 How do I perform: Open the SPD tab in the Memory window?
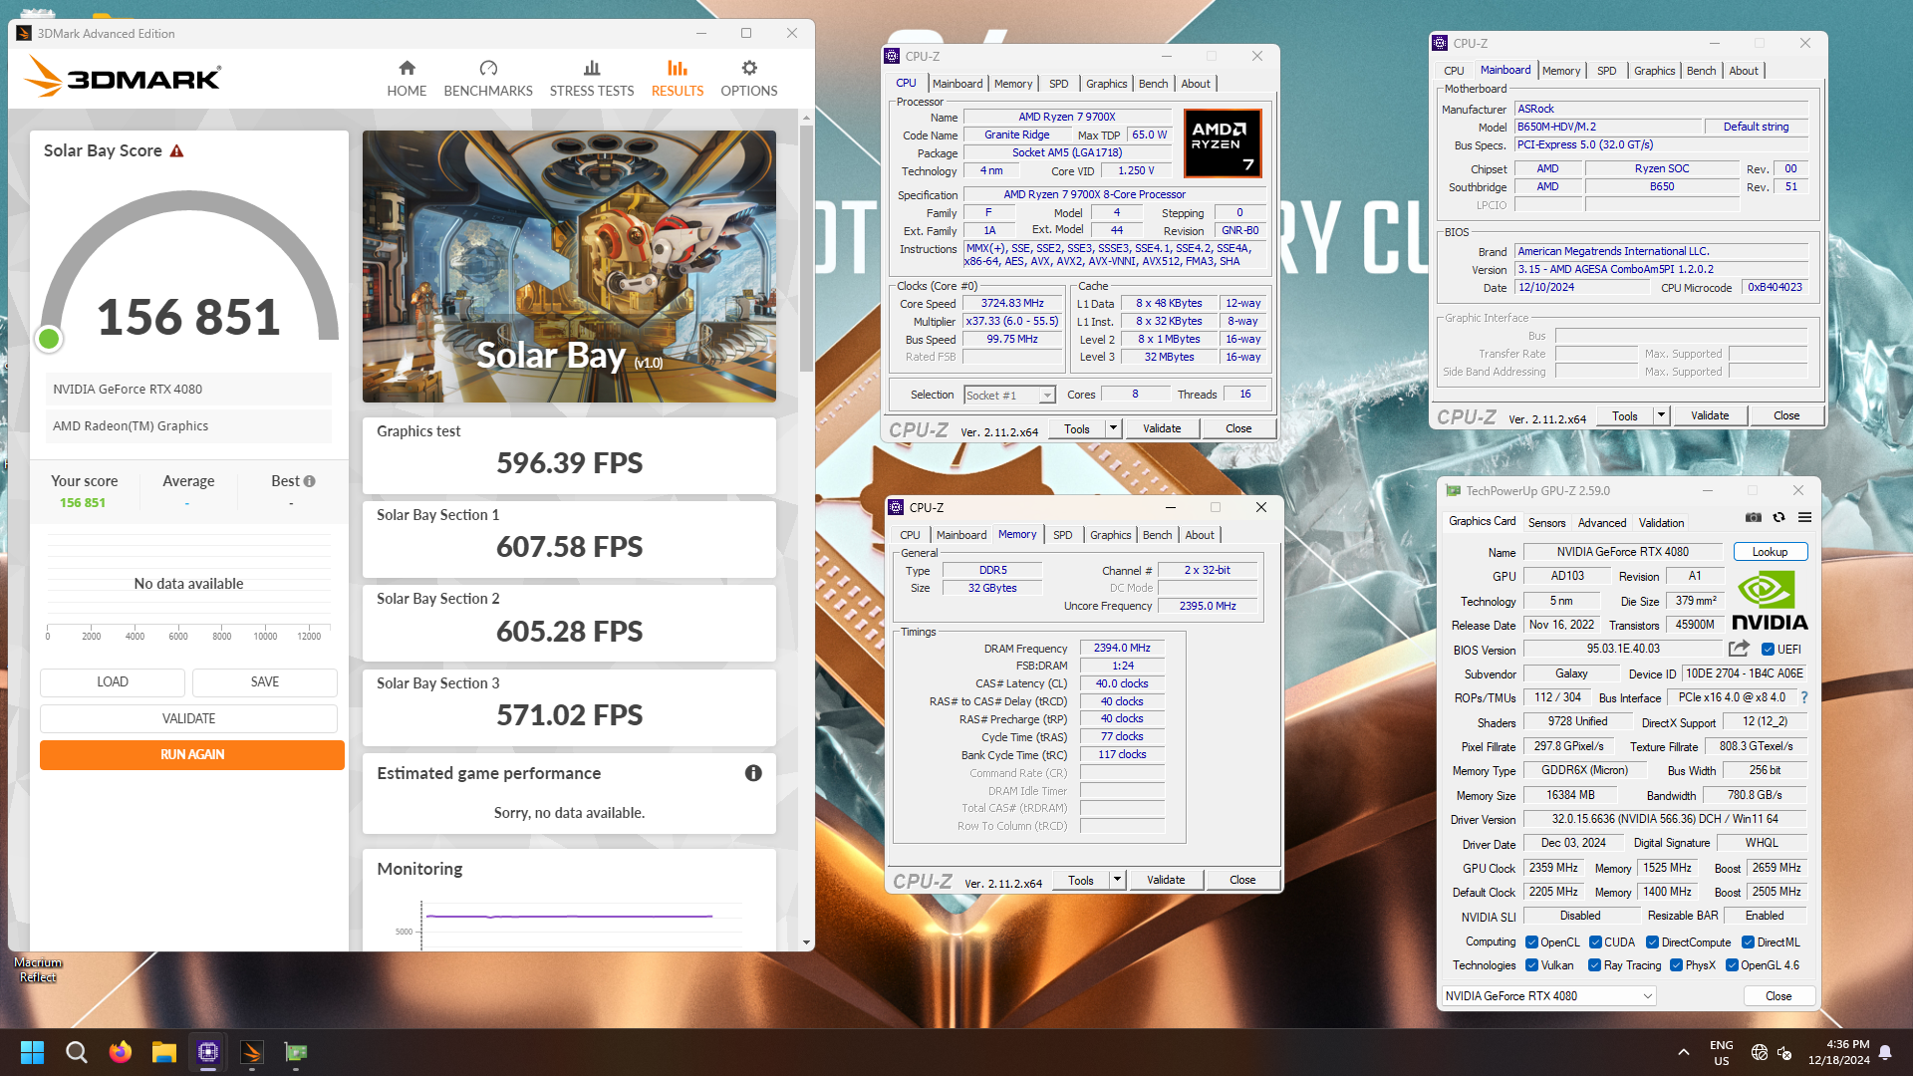(1062, 535)
